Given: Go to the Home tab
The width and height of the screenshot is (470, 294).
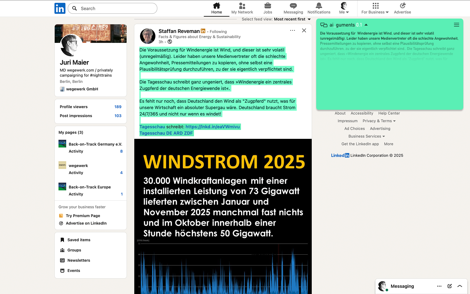Looking at the screenshot, I should point(216,8).
